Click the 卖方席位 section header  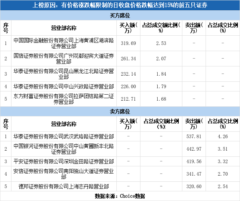120,111
